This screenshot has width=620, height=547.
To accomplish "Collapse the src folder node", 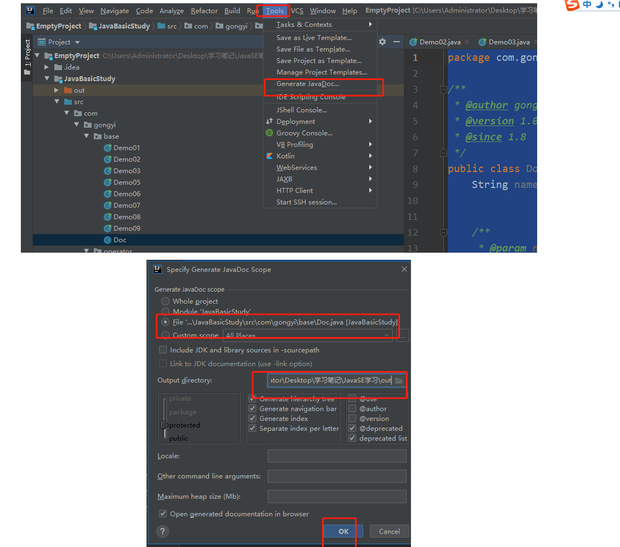I will tap(57, 101).
